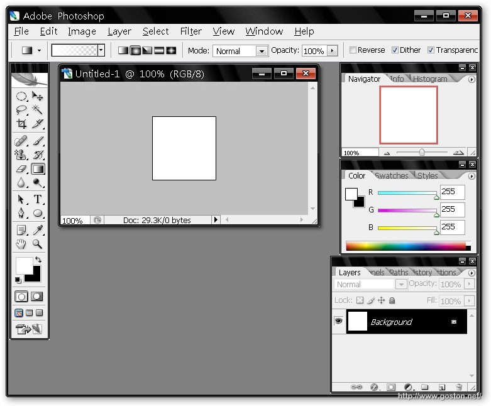Select the Hand tool
Viewport: 491px width, 406px height.
click(x=21, y=244)
